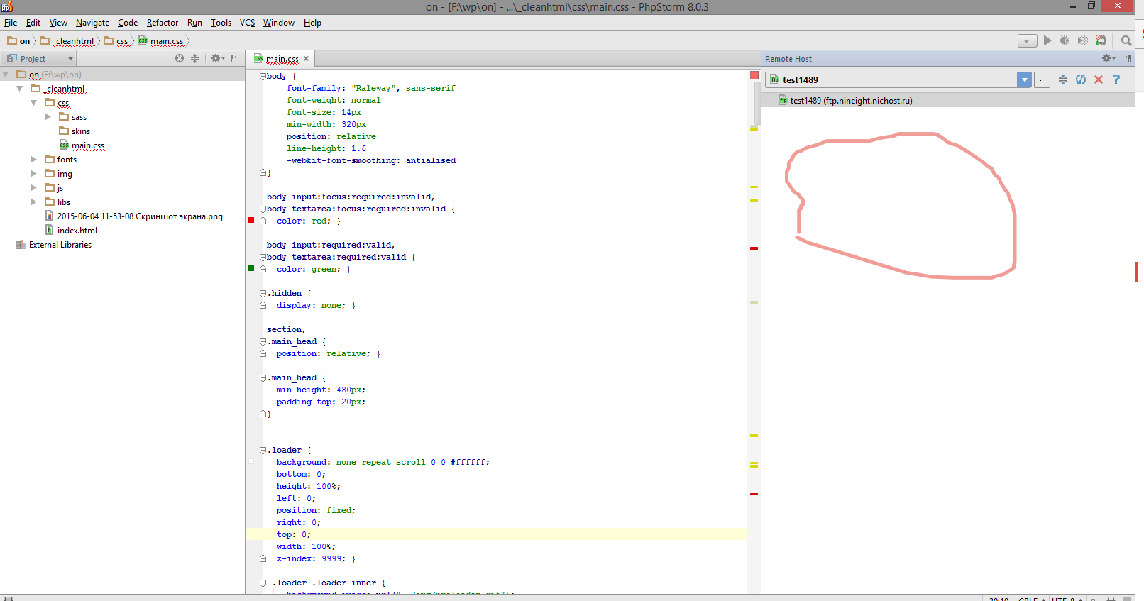
Task: Collapse all in Remote Host toolbar
Action: [x=1063, y=79]
